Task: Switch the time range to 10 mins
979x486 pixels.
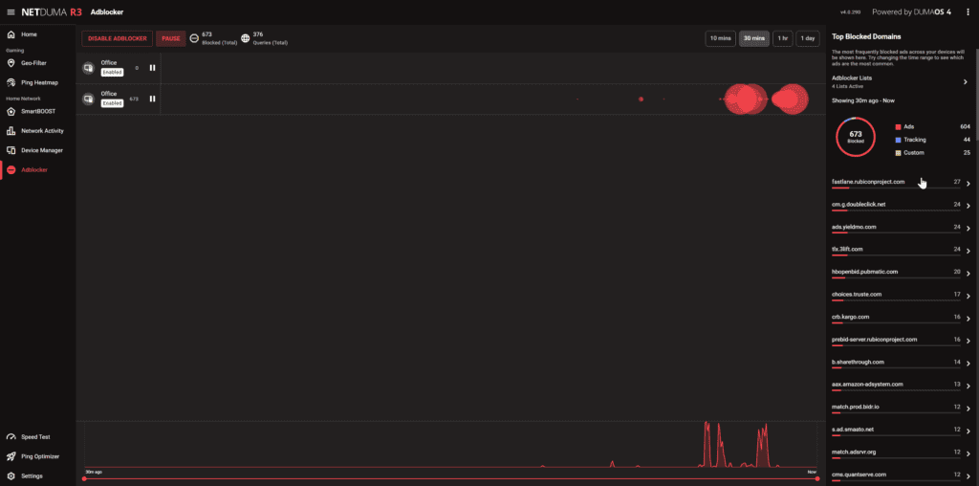Action: [720, 38]
